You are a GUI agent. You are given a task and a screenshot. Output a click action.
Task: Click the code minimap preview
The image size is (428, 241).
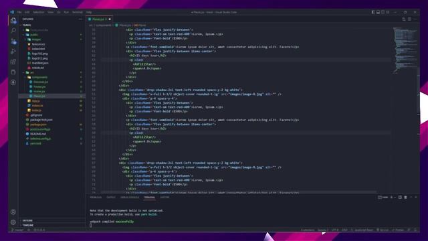pyautogui.click(x=405, y=51)
